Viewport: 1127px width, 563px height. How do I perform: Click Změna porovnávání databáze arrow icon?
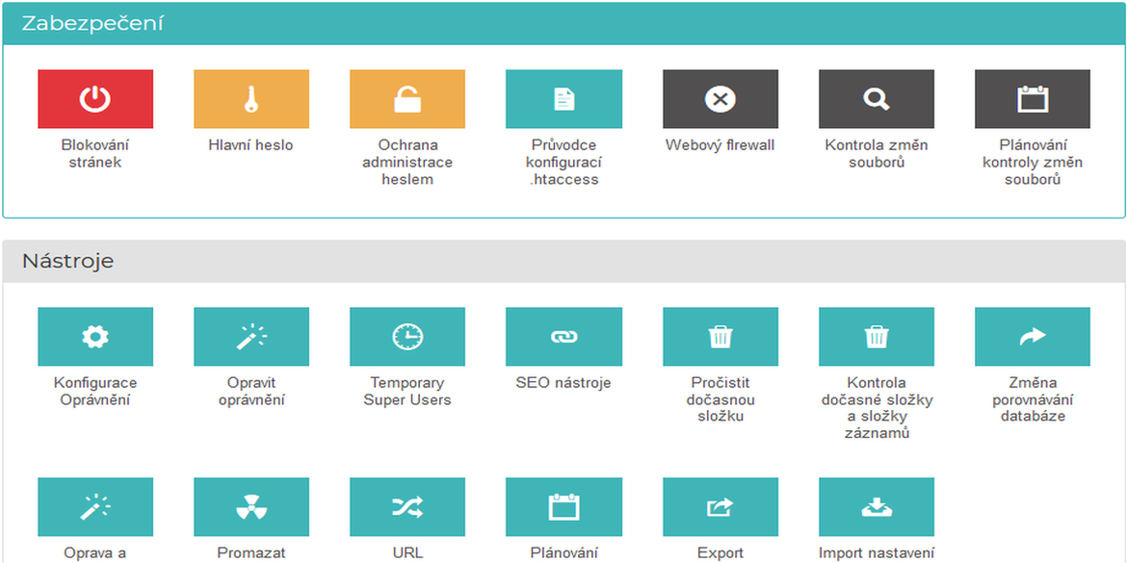pos(1032,337)
